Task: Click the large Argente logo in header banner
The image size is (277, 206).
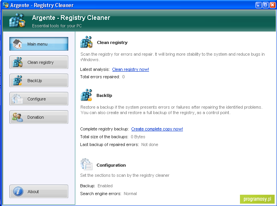Action: coord(17,20)
